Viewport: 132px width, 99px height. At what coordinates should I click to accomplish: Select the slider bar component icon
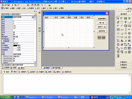[x=118, y=33]
